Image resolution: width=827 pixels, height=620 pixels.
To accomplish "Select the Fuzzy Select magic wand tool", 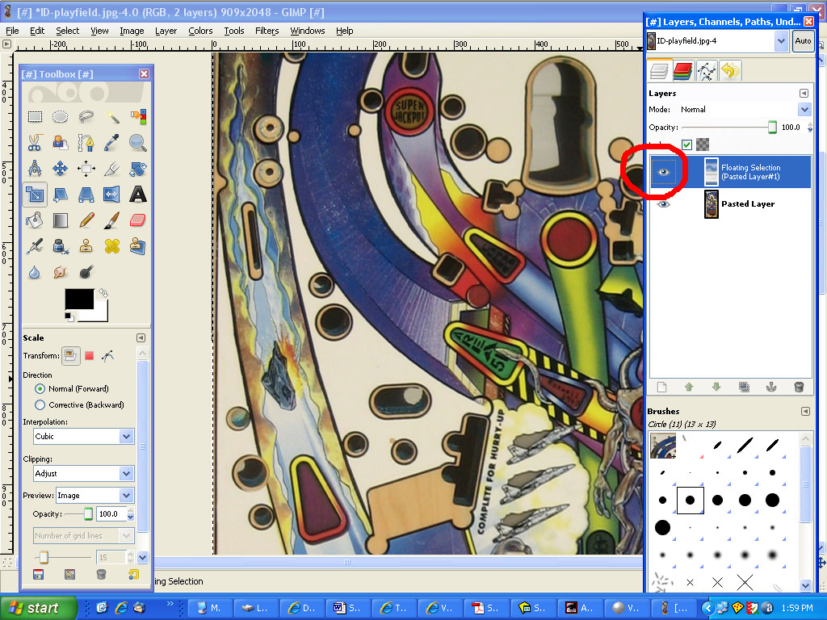I will [112, 117].
